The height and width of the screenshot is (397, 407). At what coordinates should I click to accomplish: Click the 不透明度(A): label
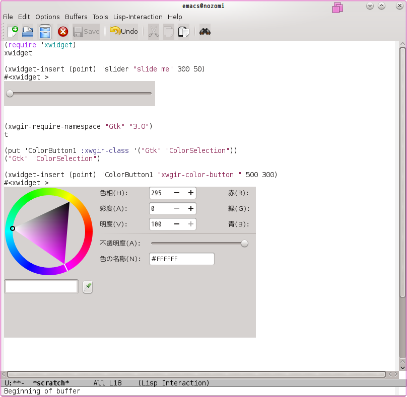[x=120, y=243]
